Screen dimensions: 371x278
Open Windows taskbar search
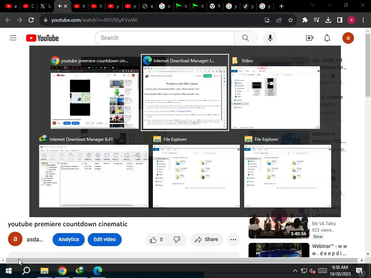pos(26,271)
